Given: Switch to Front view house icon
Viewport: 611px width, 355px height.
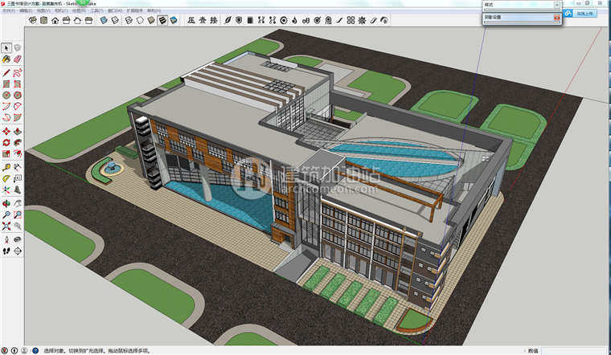Looking at the screenshot, I should [x=55, y=20].
